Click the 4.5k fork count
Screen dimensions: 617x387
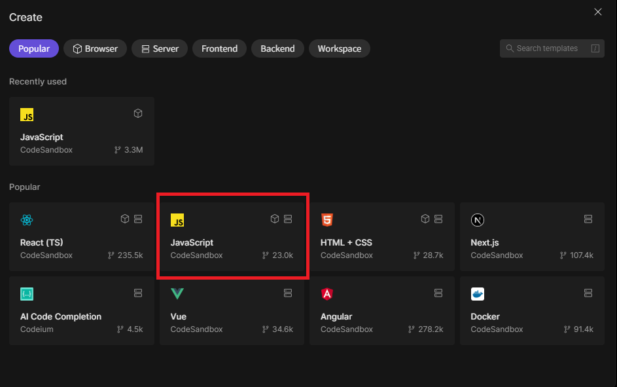135,329
